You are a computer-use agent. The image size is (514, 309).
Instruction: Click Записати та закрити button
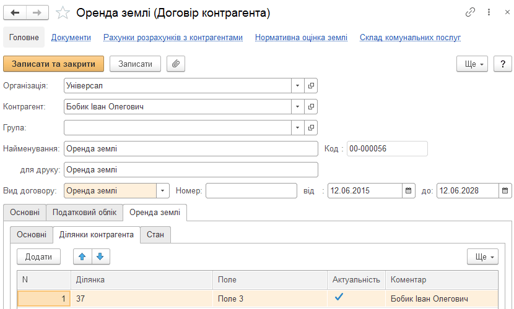tap(53, 64)
